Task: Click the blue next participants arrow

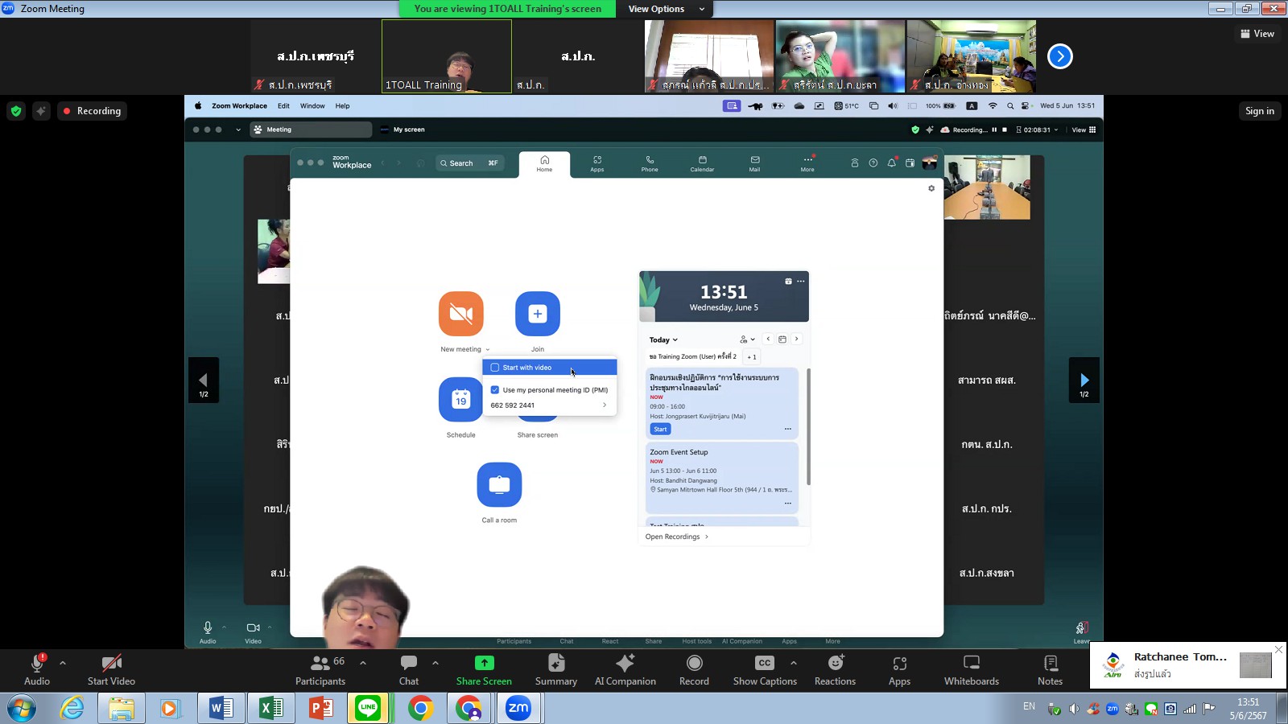Action: point(1060,56)
